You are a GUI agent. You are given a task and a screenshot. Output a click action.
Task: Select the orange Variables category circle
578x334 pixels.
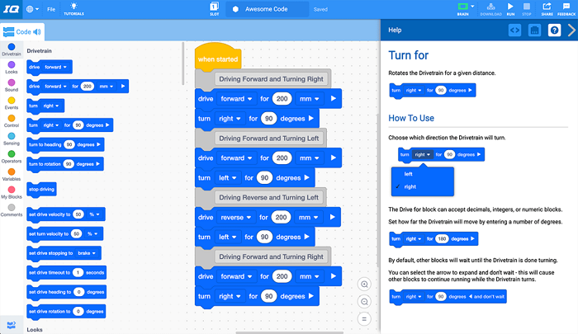12,171
